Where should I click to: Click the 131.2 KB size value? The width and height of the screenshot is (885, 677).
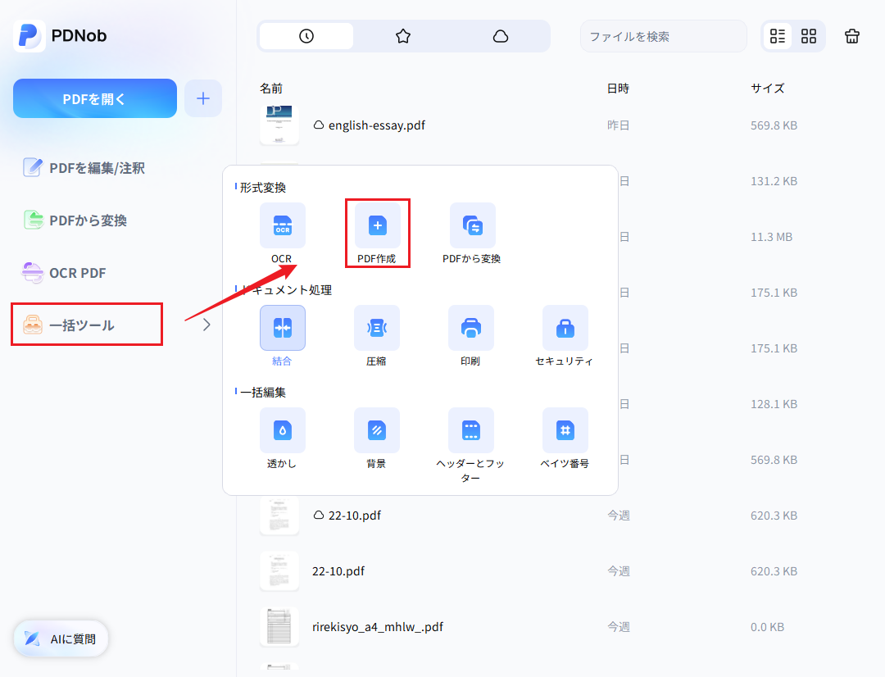(774, 181)
